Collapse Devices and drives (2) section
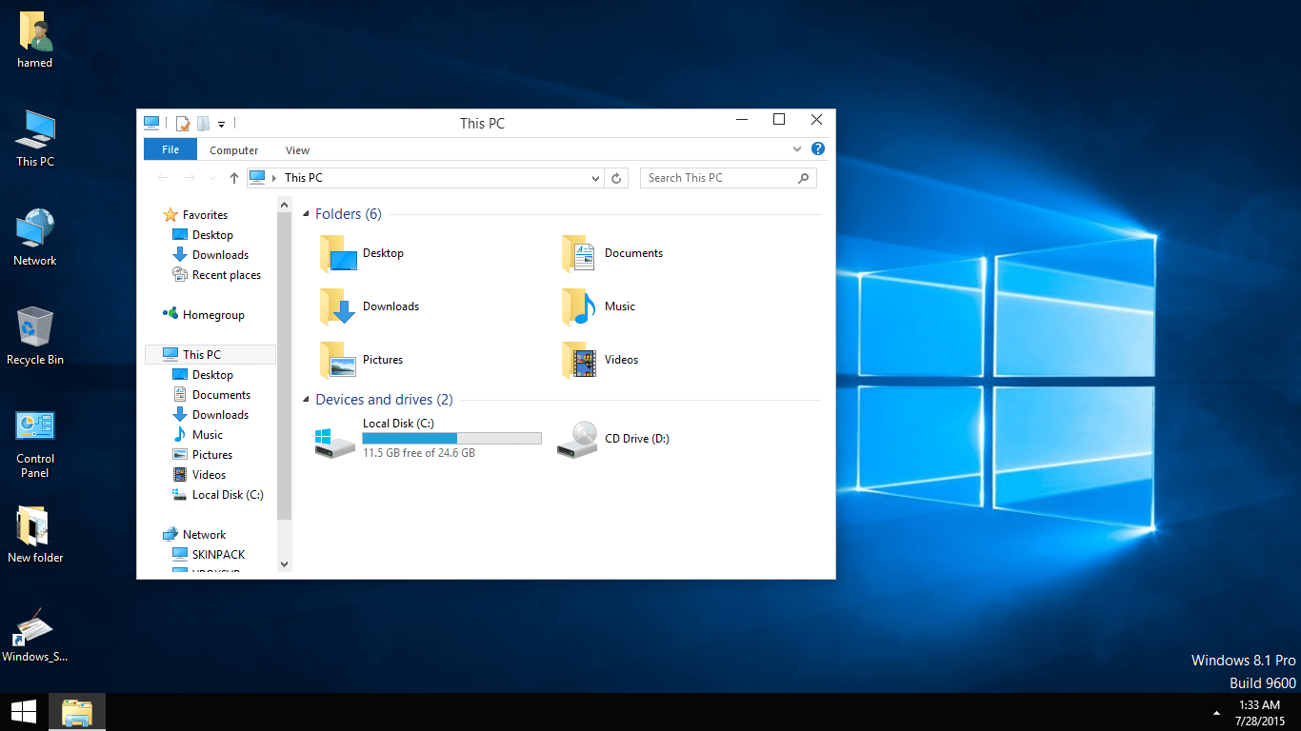This screenshot has width=1301, height=731. pyautogui.click(x=306, y=400)
